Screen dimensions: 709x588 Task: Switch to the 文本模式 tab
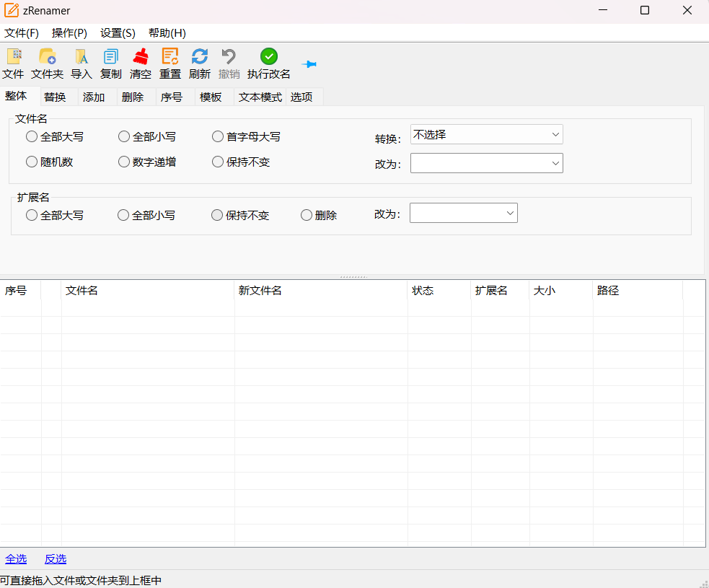click(259, 96)
